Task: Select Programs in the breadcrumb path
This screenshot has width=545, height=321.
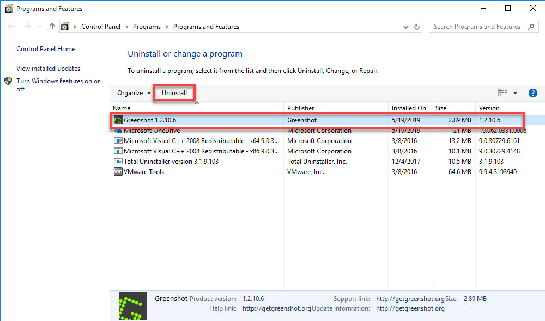Action: tap(147, 27)
